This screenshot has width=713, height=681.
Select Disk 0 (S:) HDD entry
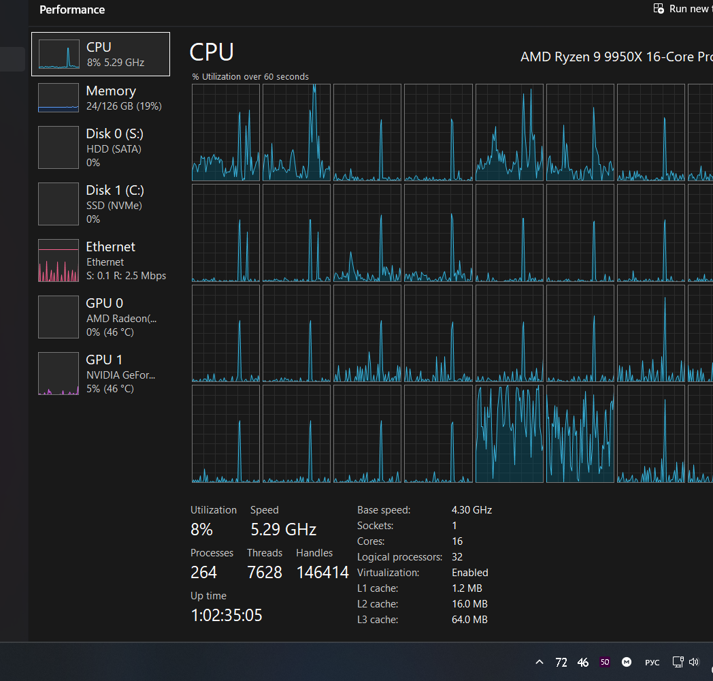point(101,148)
